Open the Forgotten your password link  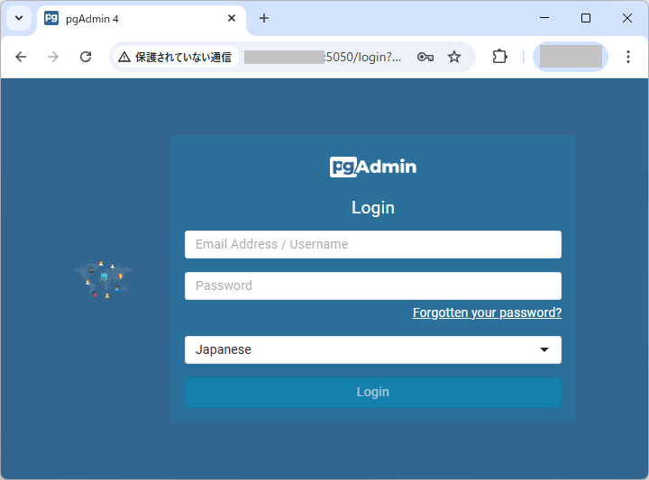pos(487,312)
